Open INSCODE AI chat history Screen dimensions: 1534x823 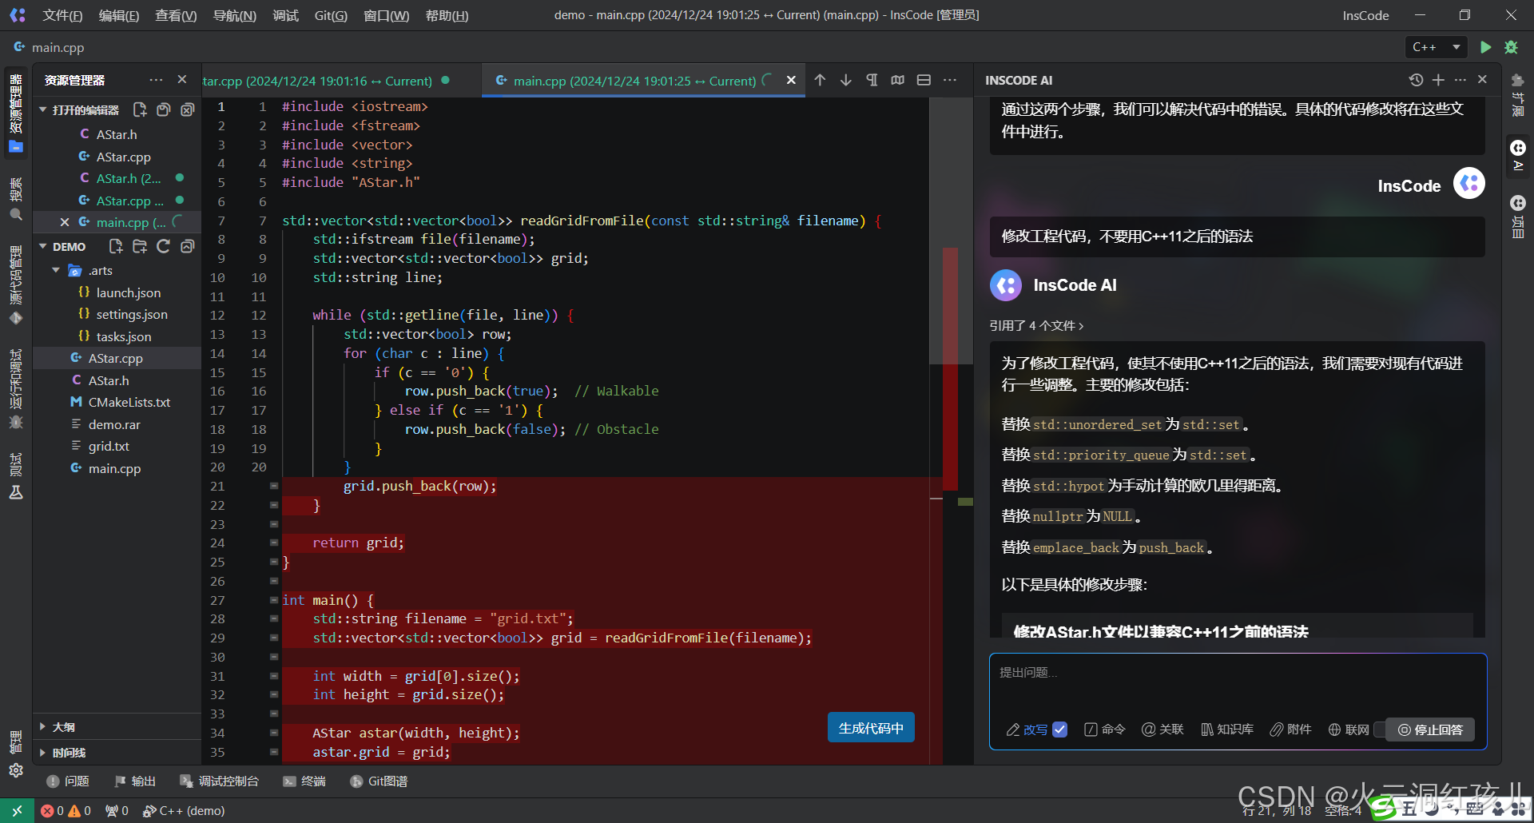(x=1416, y=80)
